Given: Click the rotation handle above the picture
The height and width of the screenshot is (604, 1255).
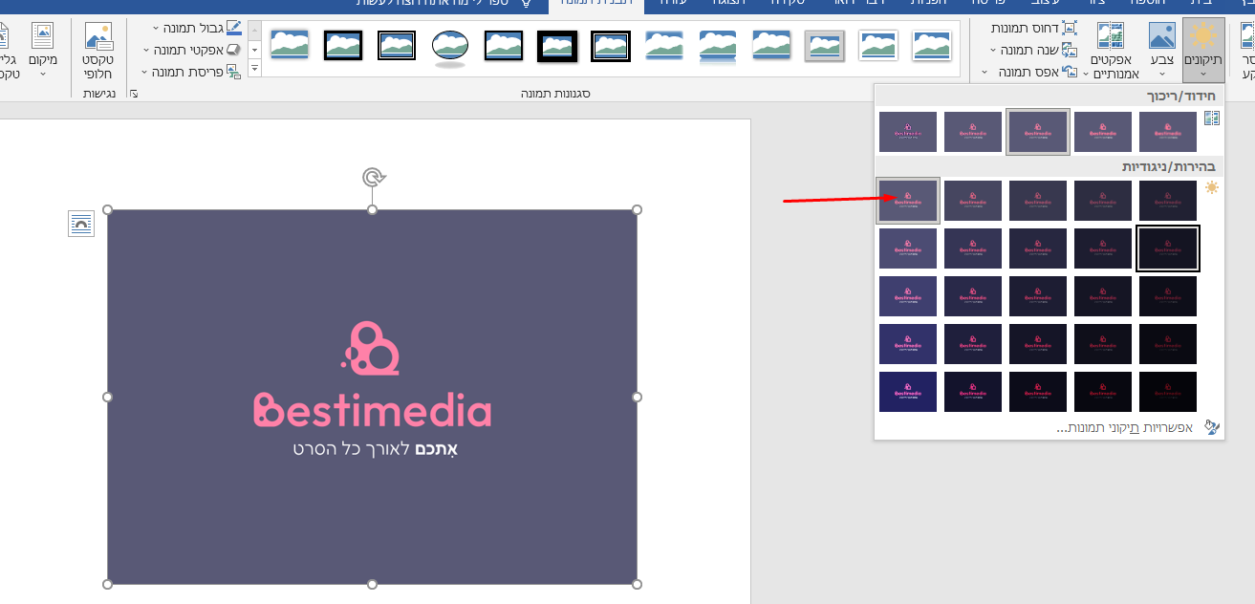Looking at the screenshot, I should tap(373, 177).
